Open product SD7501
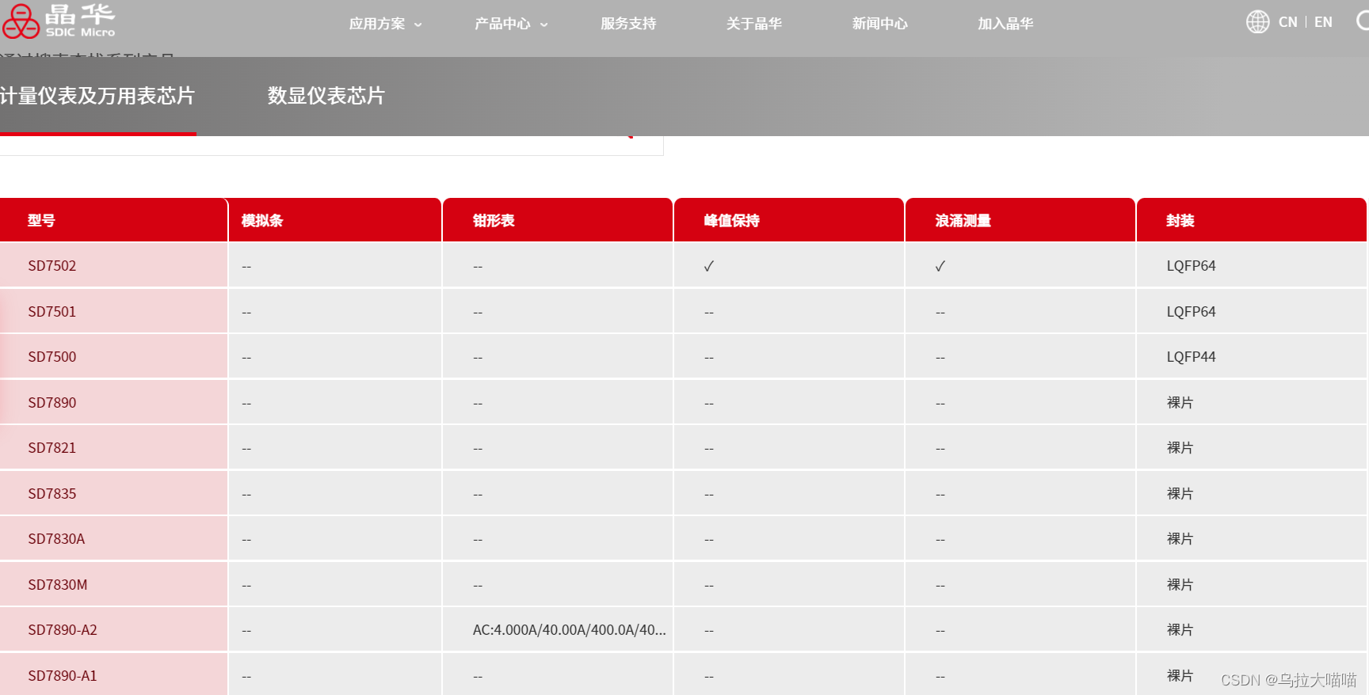Screen dimensions: 1369x695 (52, 312)
